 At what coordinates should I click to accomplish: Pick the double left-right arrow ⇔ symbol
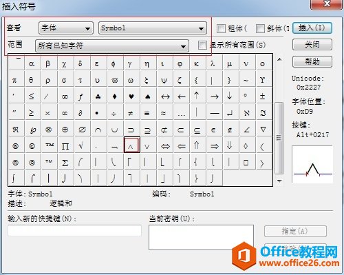pyautogui.click(x=165, y=146)
